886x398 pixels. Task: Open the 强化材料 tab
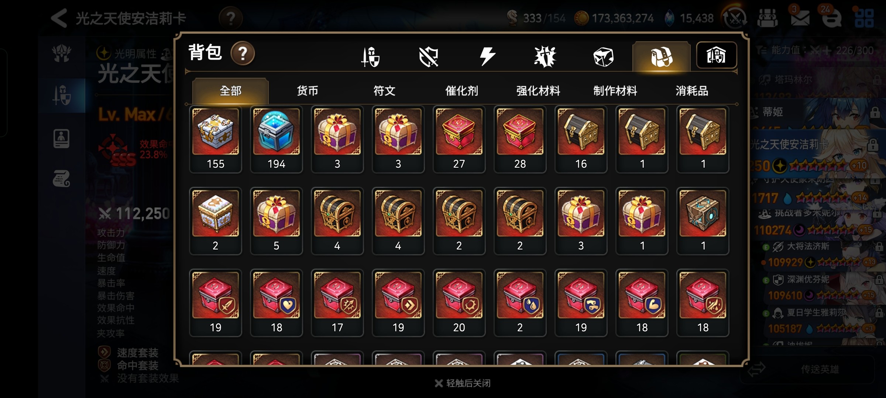(538, 91)
